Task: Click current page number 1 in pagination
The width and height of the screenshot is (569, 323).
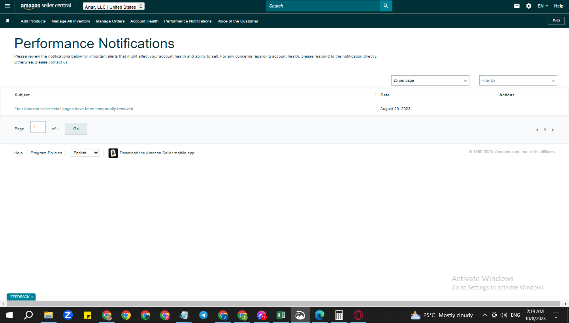Action: click(x=545, y=130)
